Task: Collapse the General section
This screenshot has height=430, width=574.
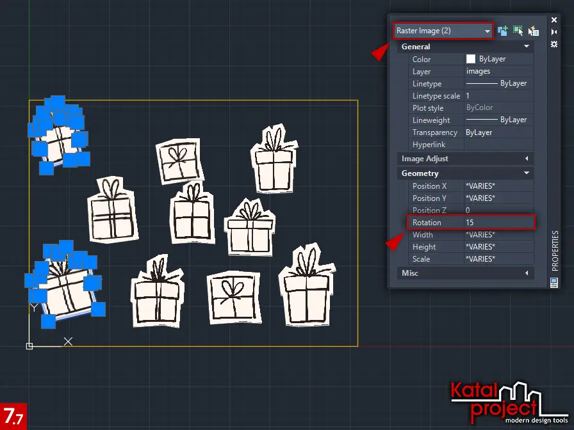Action: point(527,47)
